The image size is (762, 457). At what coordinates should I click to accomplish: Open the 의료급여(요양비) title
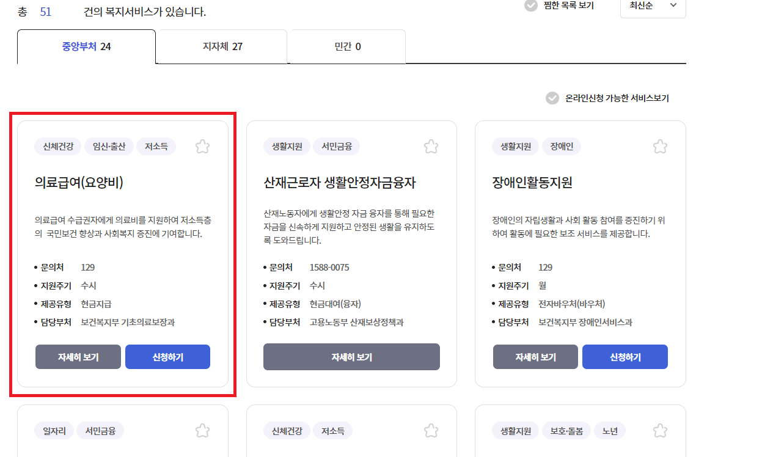click(79, 183)
